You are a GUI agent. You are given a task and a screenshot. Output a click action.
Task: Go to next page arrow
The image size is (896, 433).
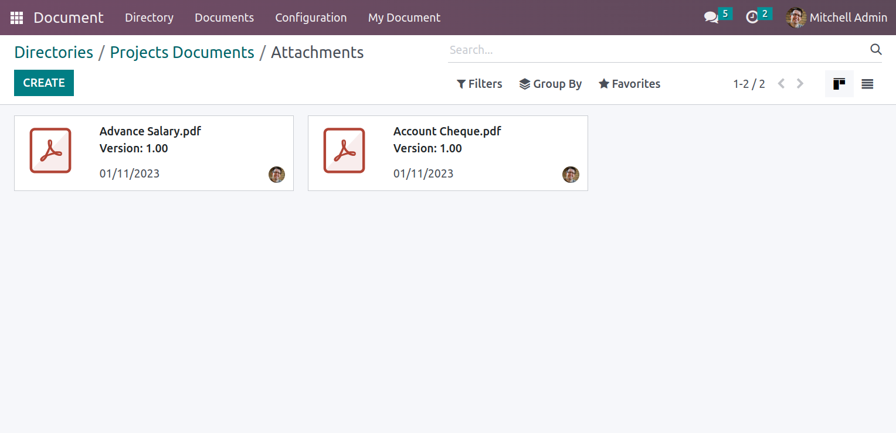pos(800,84)
